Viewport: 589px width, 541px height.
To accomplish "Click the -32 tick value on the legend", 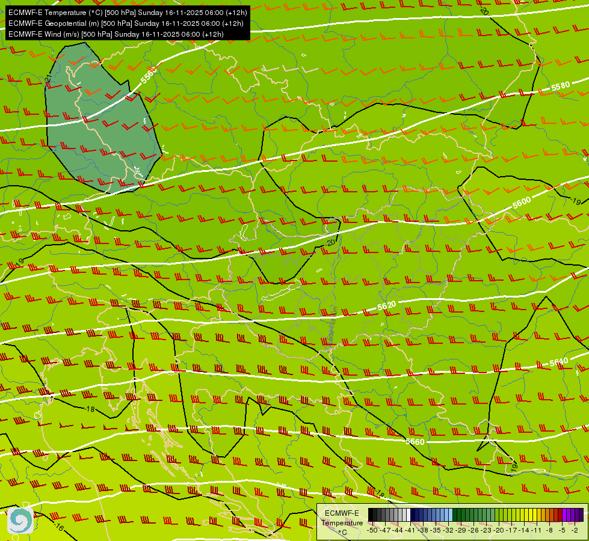I will [448, 530].
